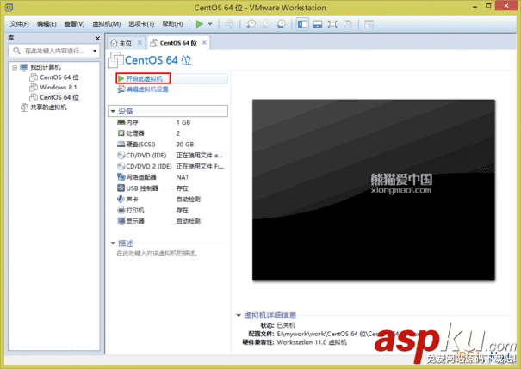This screenshot has height=369, width=521.
Task: Open the library search dropdown arrow
Action: click(x=95, y=51)
